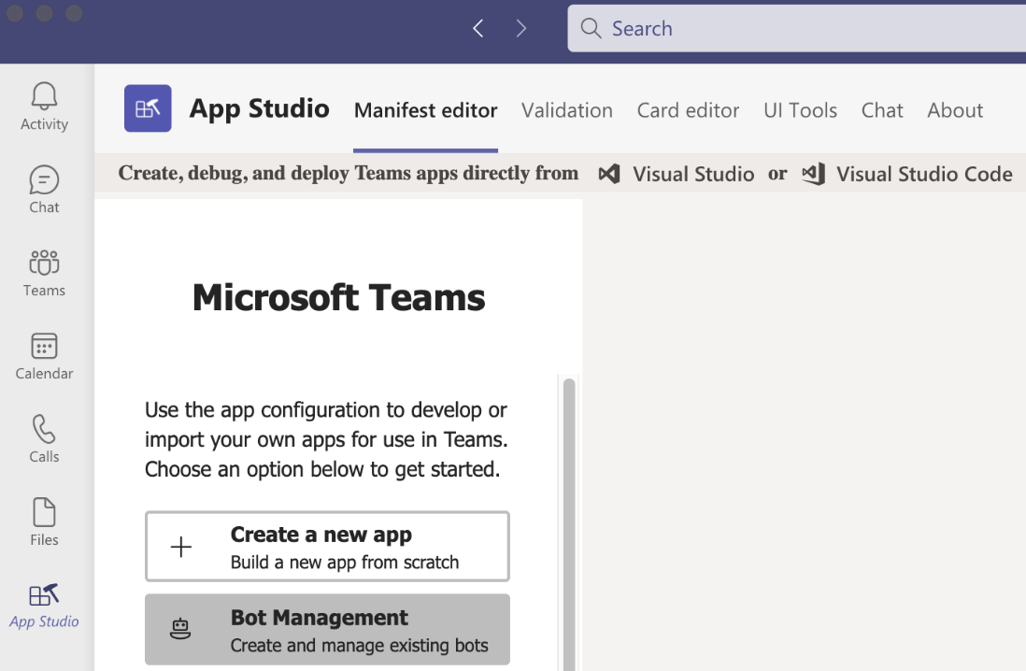
Task: Open the Calls phone icon
Action: point(44,430)
